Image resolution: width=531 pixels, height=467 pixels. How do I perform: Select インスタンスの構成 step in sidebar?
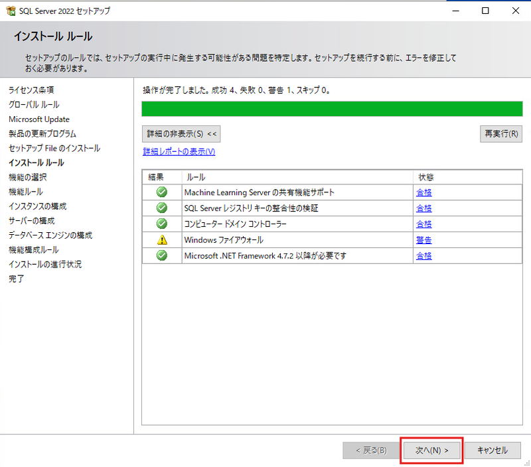pos(38,206)
